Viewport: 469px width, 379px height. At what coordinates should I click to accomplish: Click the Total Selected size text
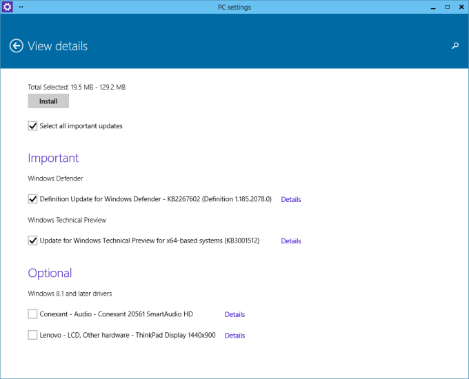tap(77, 87)
